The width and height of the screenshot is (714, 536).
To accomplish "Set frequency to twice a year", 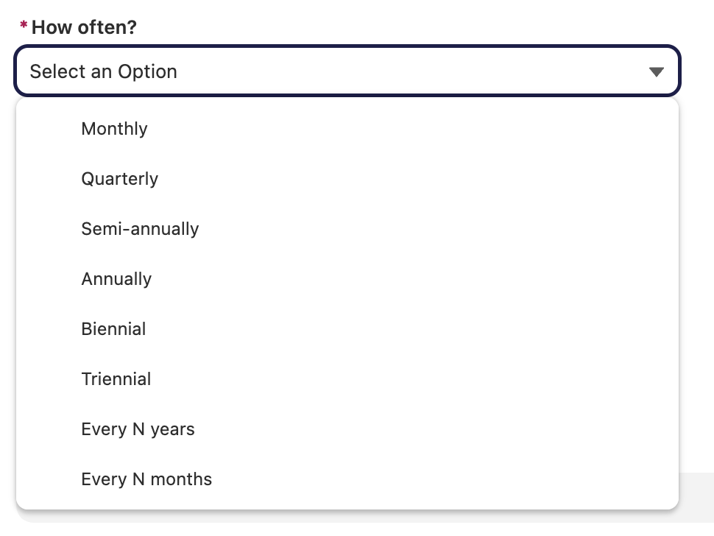I will [347, 229].
